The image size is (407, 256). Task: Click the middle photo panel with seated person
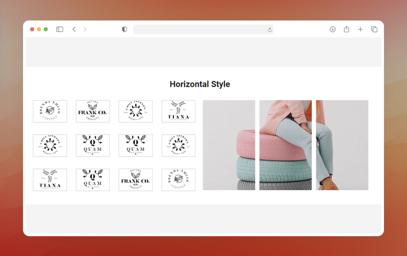click(285, 145)
